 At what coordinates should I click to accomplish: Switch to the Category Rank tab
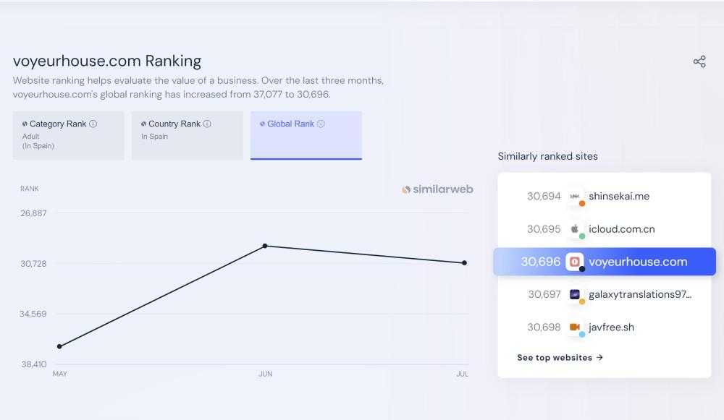tap(68, 135)
